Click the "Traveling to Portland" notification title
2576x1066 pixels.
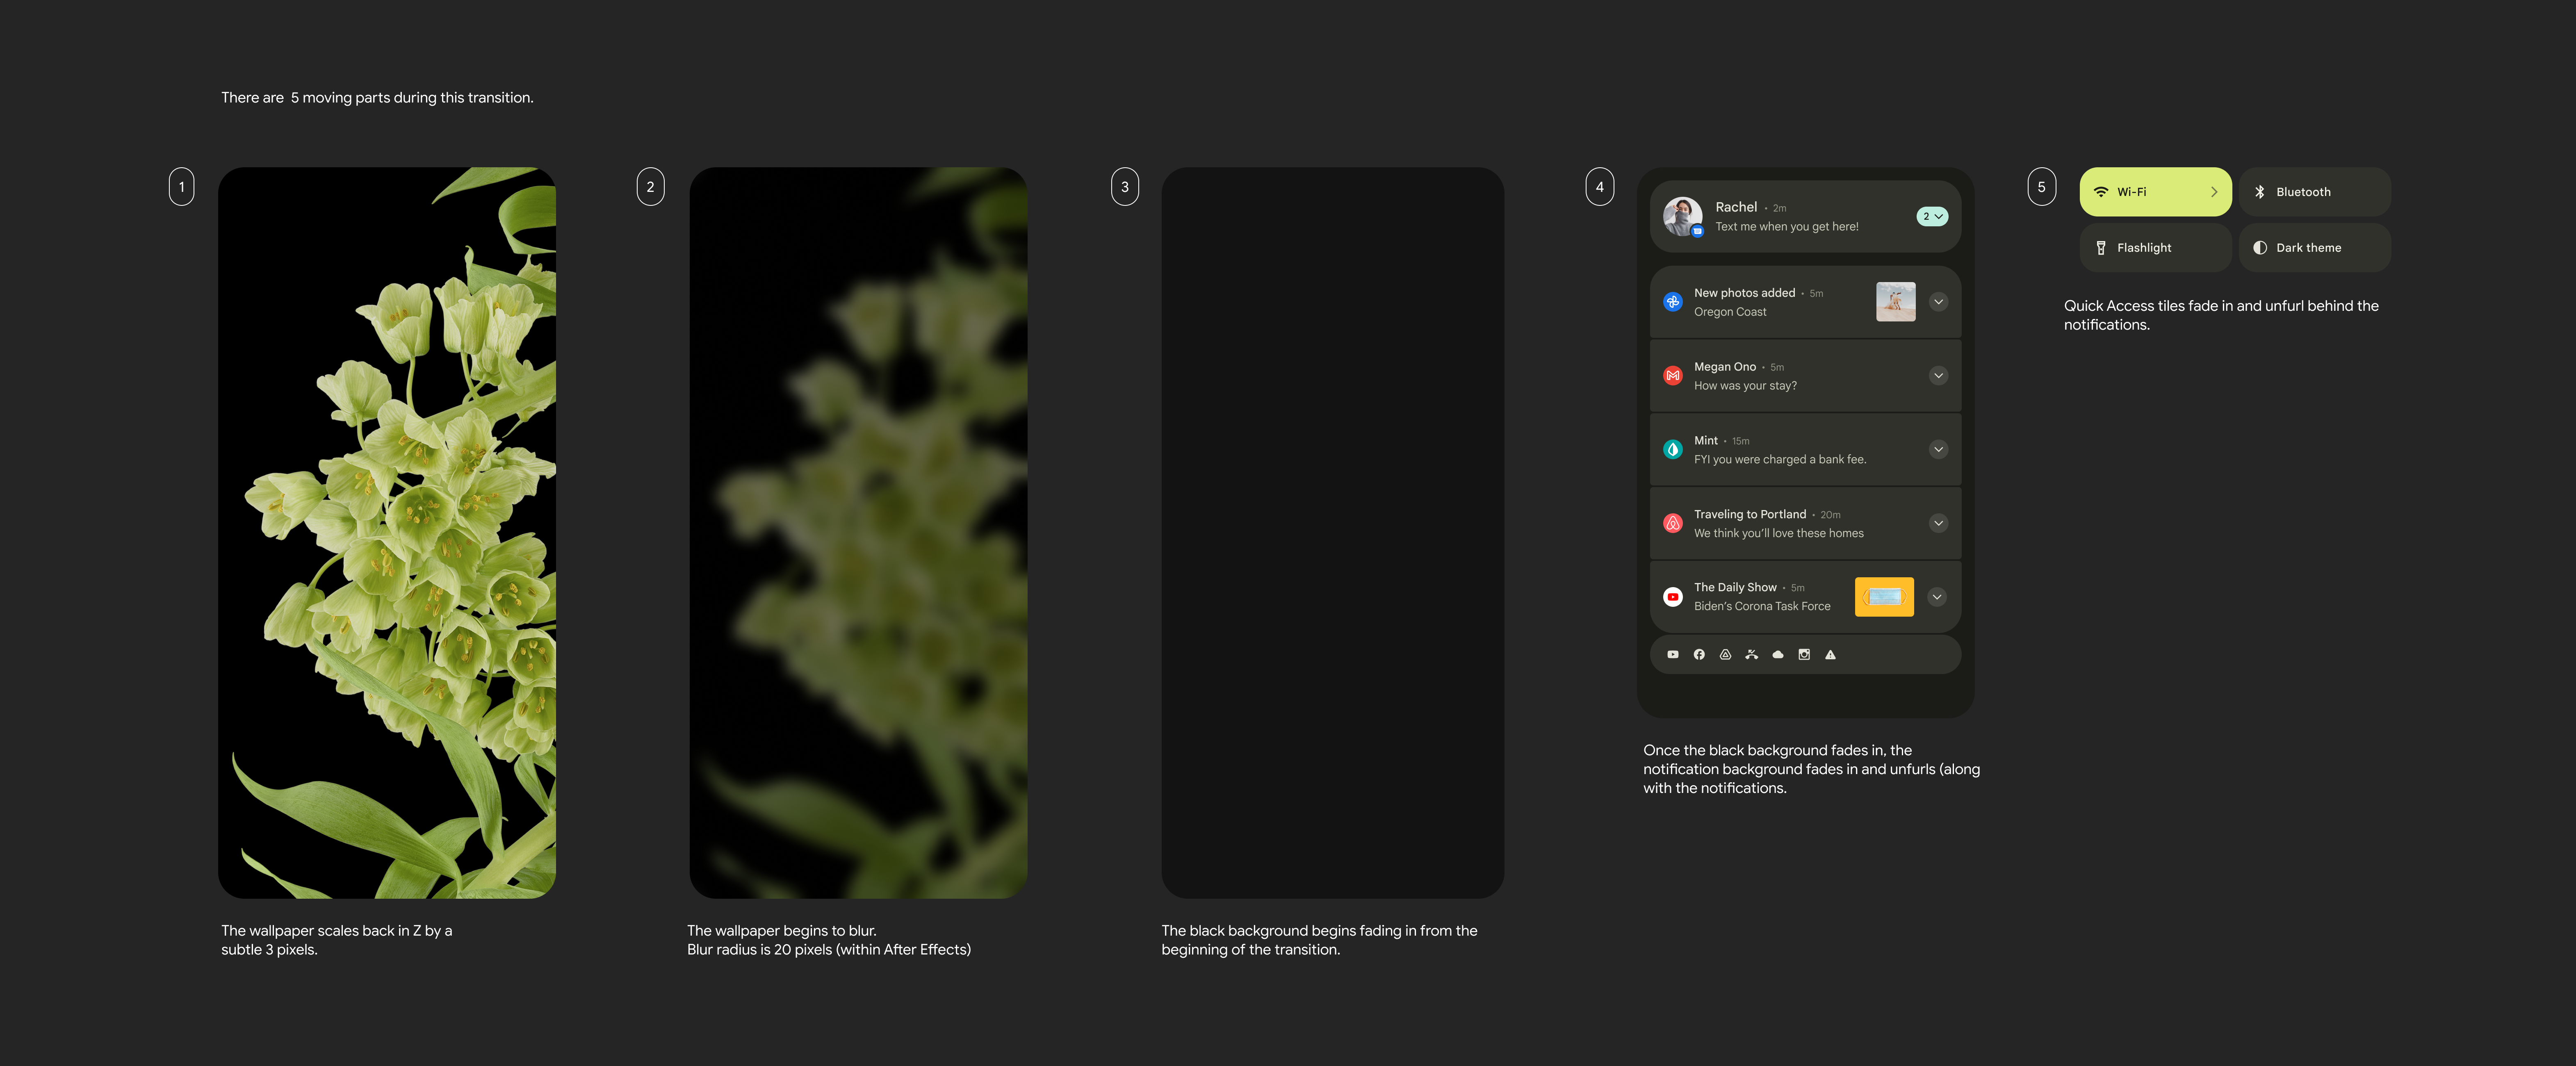point(1750,515)
